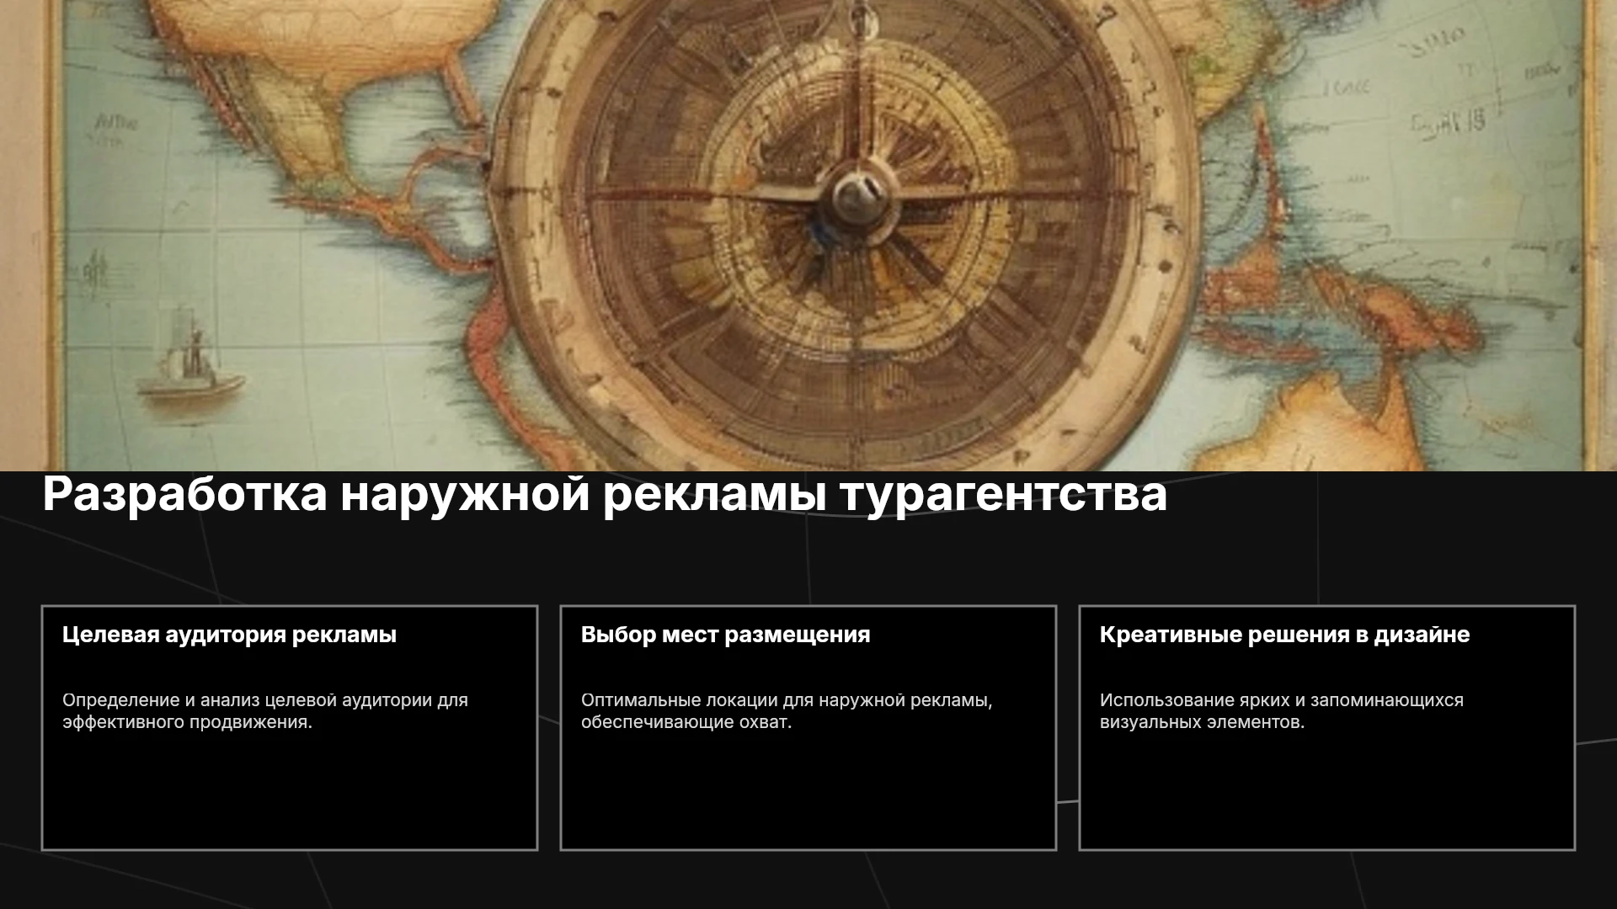Click empty lower area of Целевая аудитория card

290,791
